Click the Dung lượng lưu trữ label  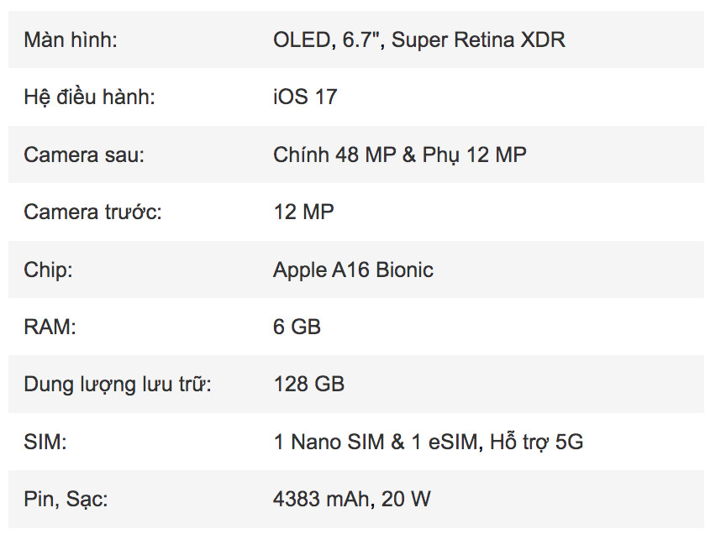tap(118, 385)
